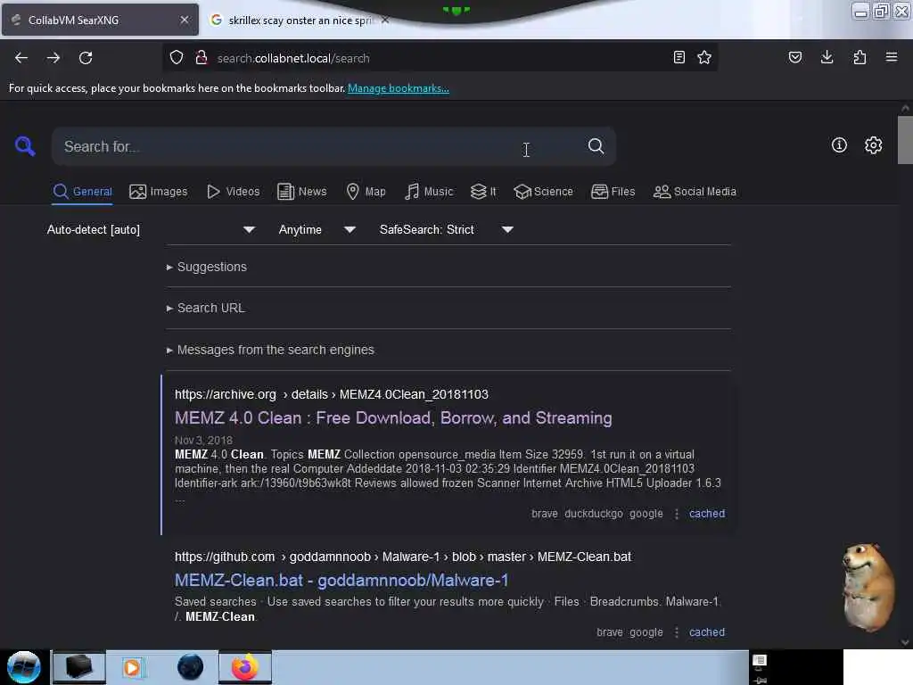The width and height of the screenshot is (913, 685).
Task: Click the scrollbar up arrow
Action: 905,108
